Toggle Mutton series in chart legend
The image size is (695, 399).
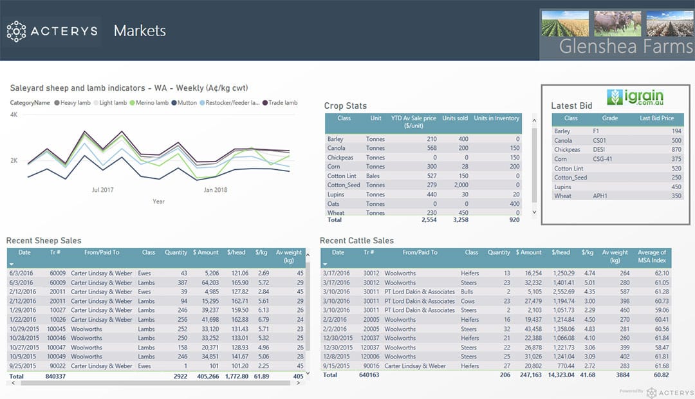click(183, 102)
